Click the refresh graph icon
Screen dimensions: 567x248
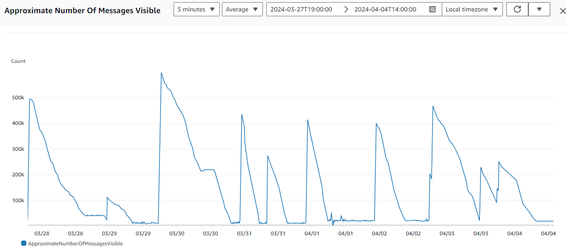point(517,9)
